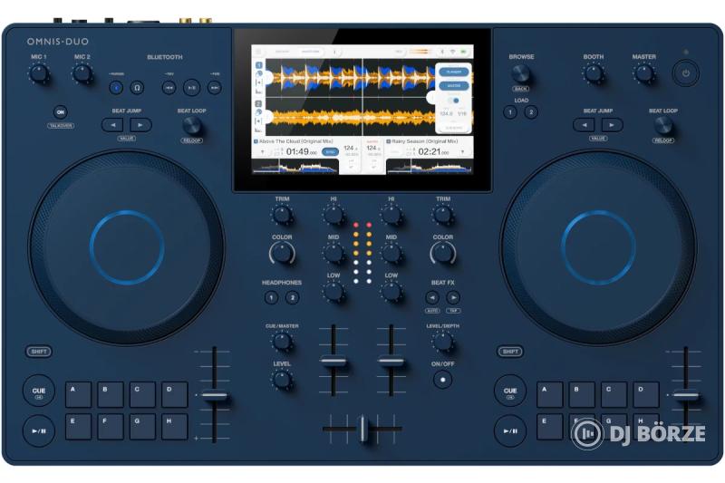Viewport: 725px width, 483px height.
Task: Push the right deck BEAT LOOP encoder
Action: tap(663, 125)
